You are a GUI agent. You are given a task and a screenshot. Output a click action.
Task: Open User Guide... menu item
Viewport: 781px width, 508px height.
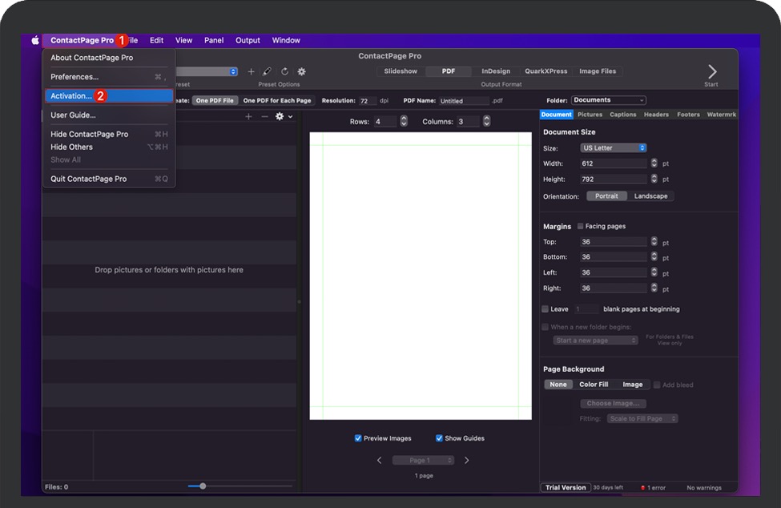pyautogui.click(x=109, y=115)
